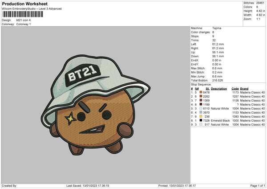This screenshot has height=189, width=267.
Task: Click the "Brand" column header
Action: pos(244,89)
